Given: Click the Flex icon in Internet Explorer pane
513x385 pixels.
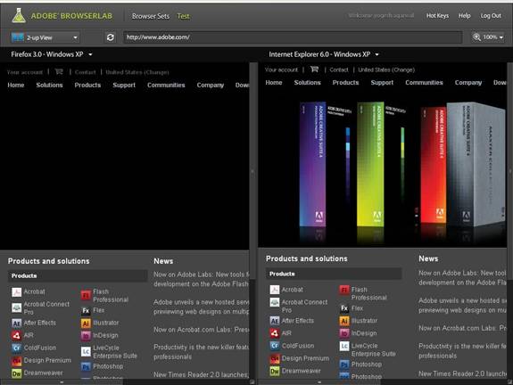Looking at the screenshot, I should [344, 308].
